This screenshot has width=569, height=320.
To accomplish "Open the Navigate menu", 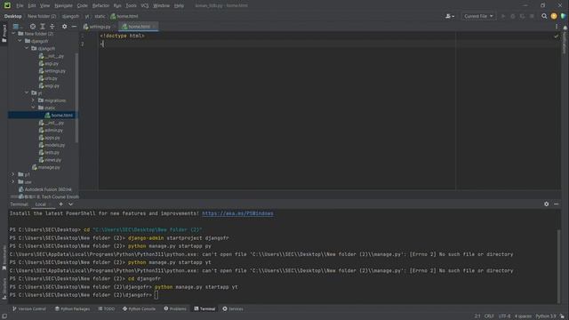I will click(x=63, y=5).
